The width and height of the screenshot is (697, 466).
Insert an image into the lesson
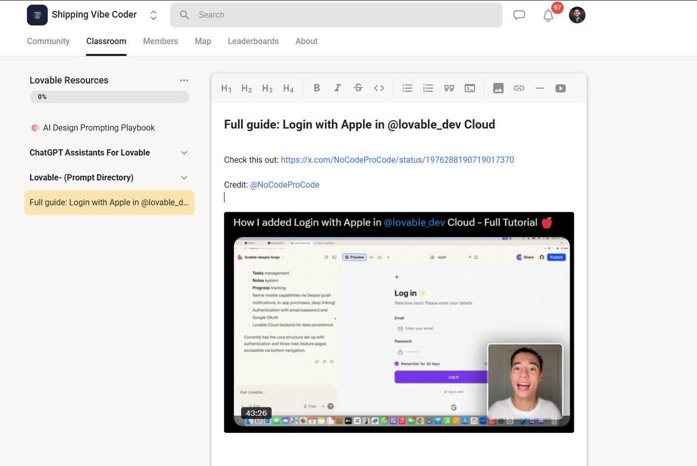click(x=498, y=88)
